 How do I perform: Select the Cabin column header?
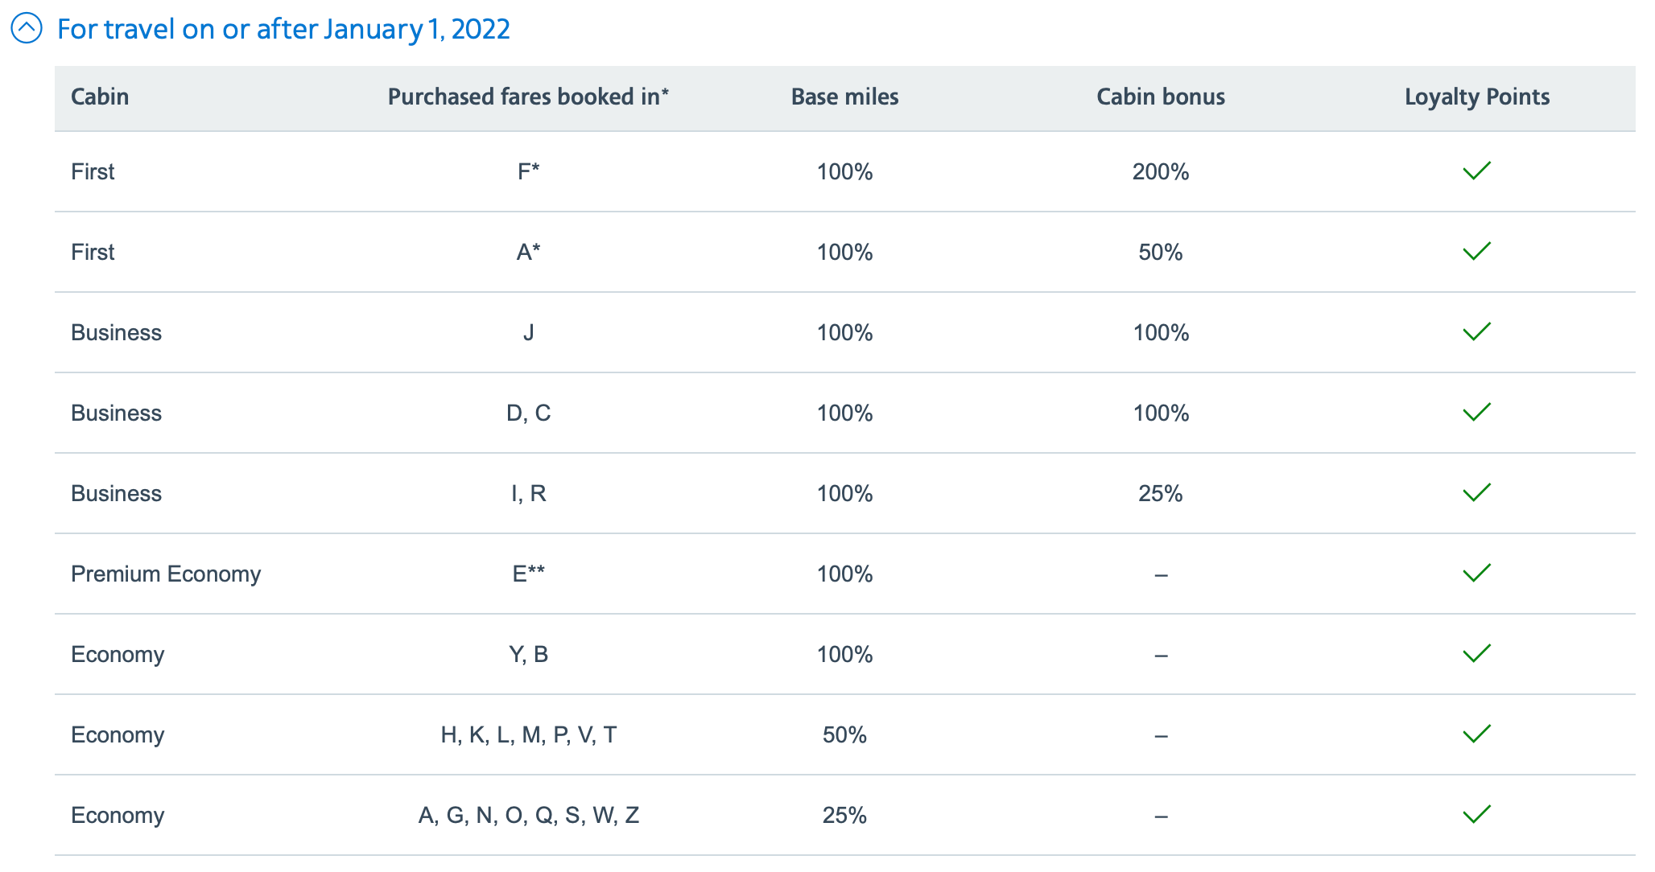pos(100,97)
